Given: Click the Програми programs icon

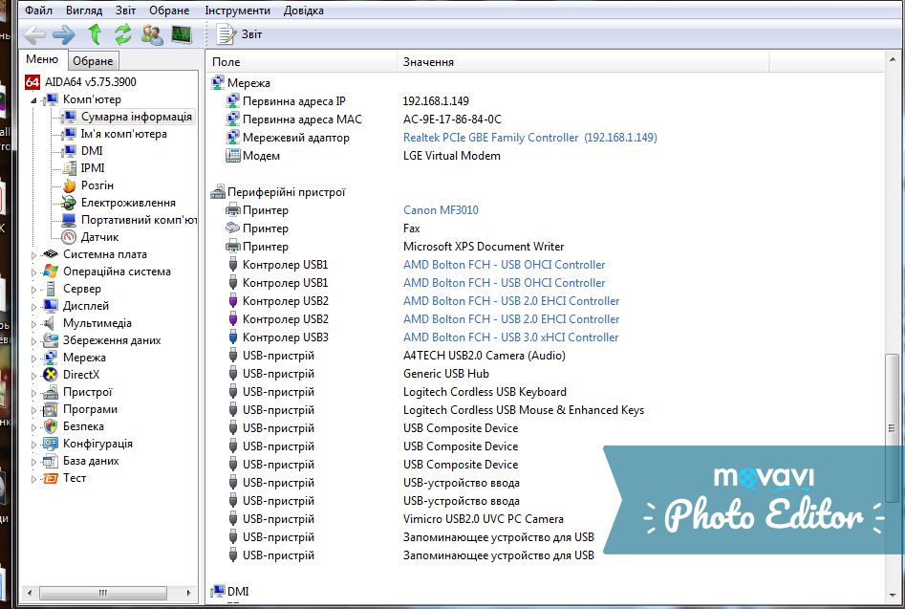Looking at the screenshot, I should [x=51, y=409].
